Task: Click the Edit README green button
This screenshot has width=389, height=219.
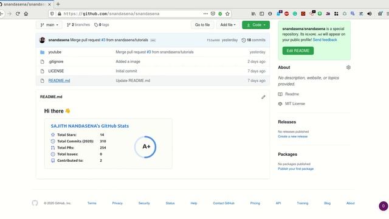Action: pyautogui.click(x=298, y=50)
